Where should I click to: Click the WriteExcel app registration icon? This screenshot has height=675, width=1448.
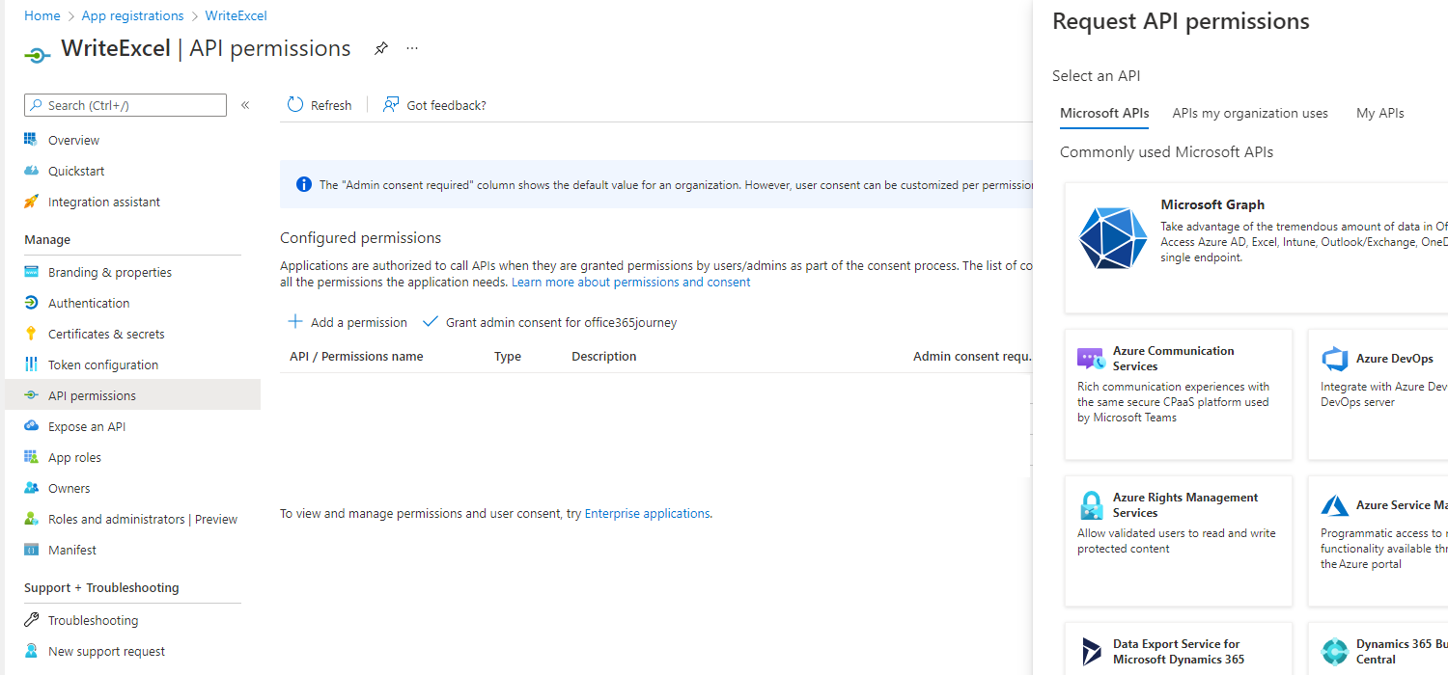(x=37, y=55)
